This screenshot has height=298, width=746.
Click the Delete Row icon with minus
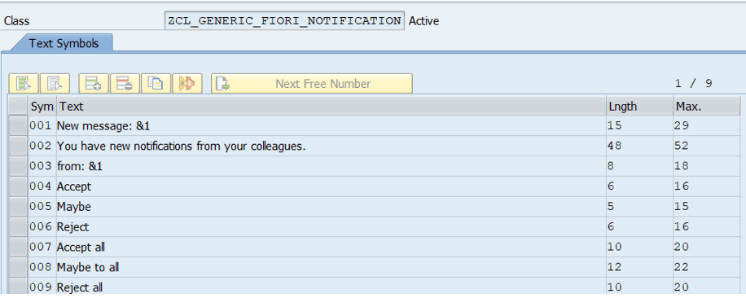click(125, 84)
